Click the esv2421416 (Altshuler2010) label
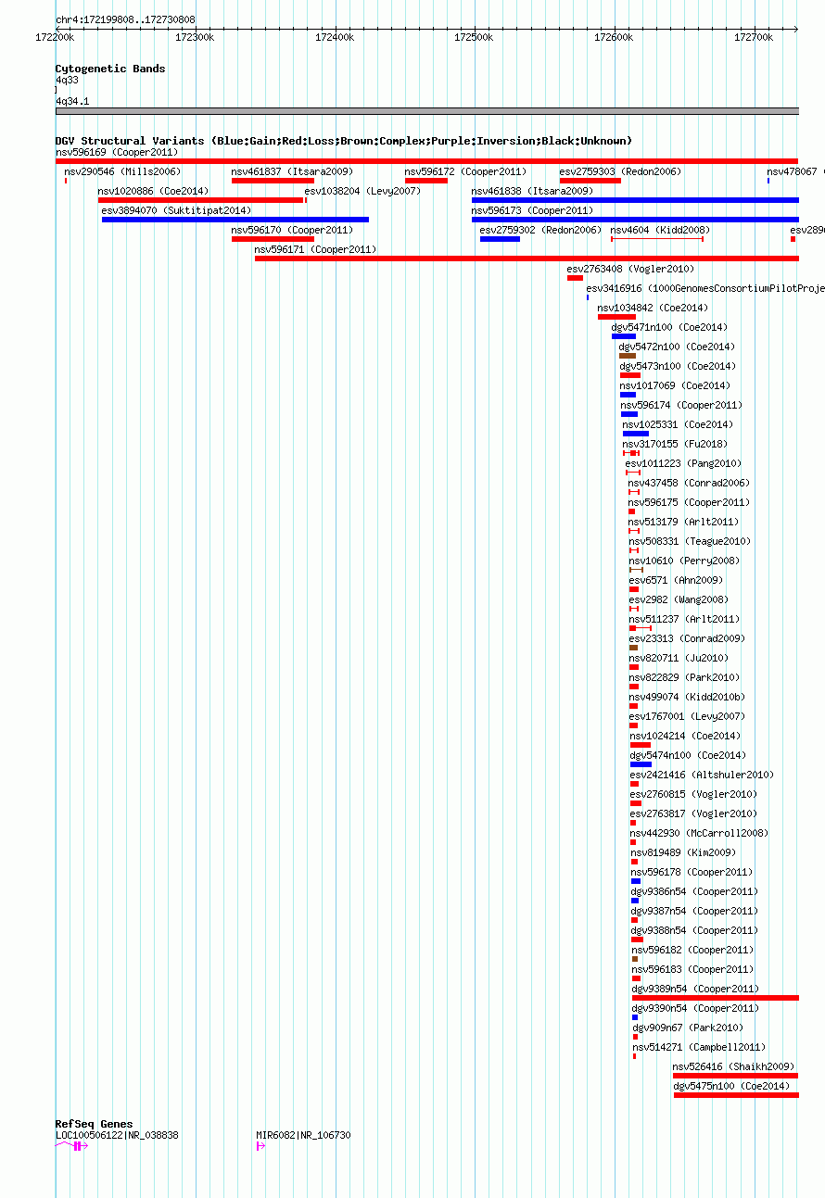 pyautogui.click(x=702, y=775)
